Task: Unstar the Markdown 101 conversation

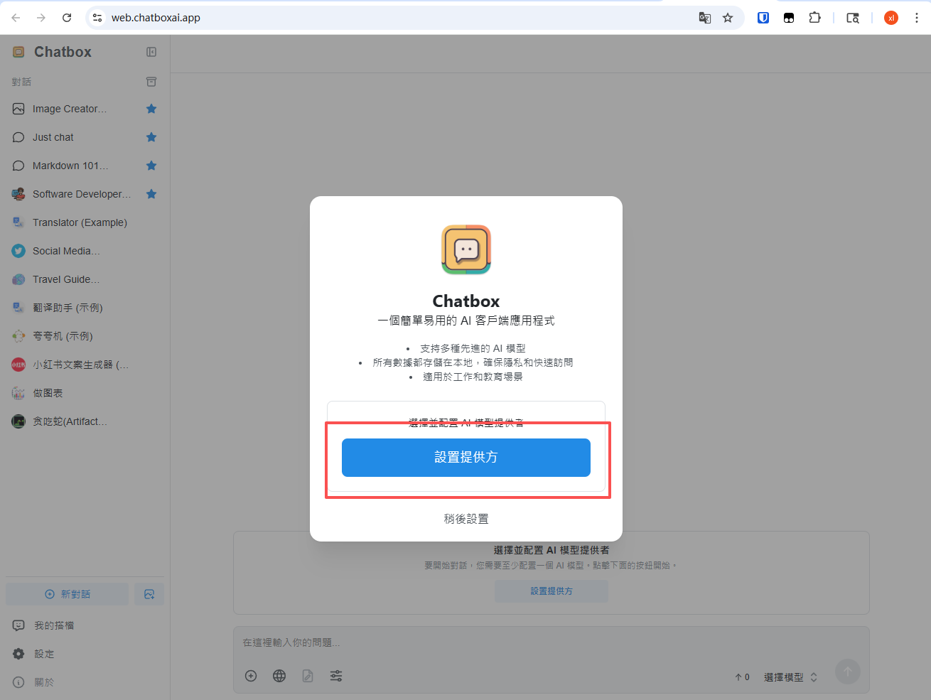Action: 151,166
